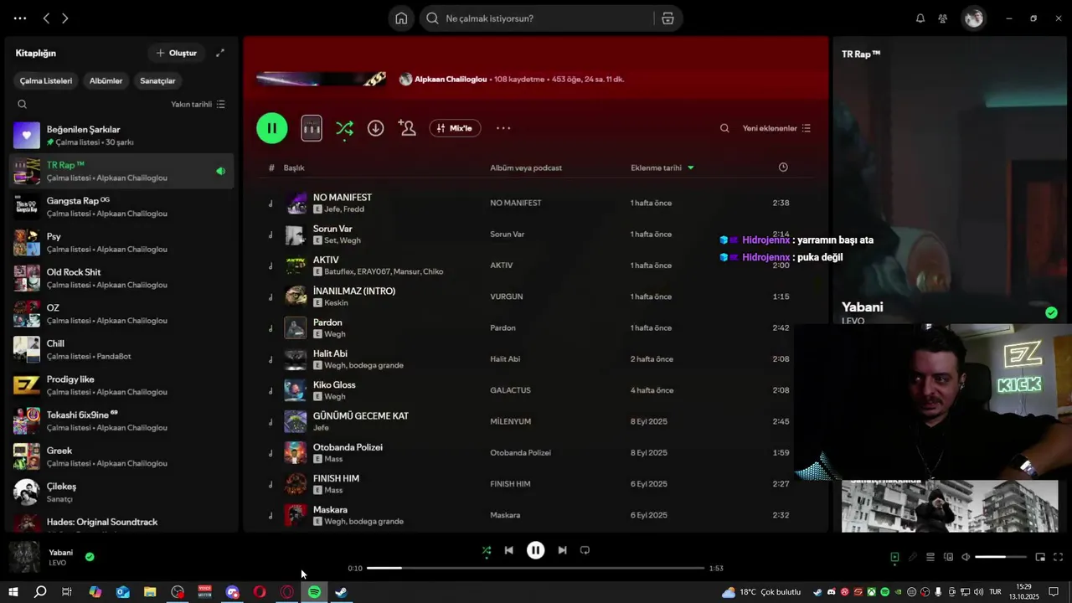The width and height of the screenshot is (1072, 603).
Task: Click the GALACTUS album link
Action: [510, 390]
